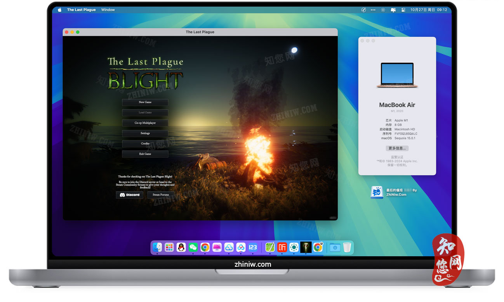Open Finder from the Dock

[157, 247]
